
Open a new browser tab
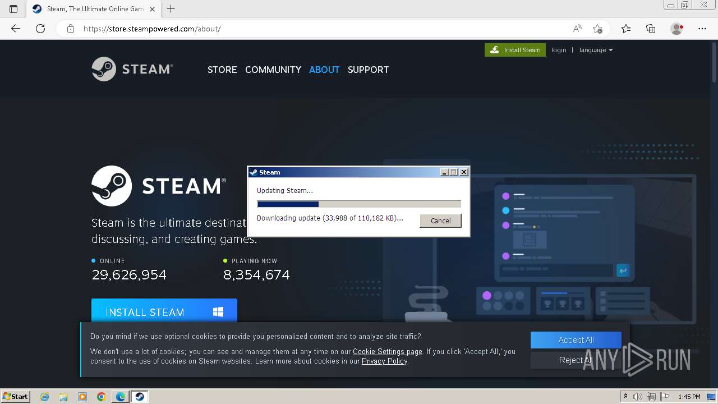pyautogui.click(x=171, y=9)
